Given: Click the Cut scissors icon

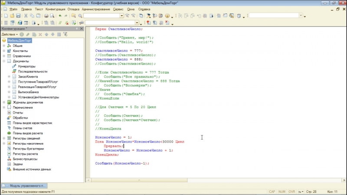Looking at the screenshot, I should [26, 16].
